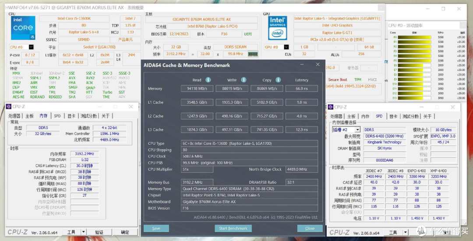
Task: Click the Memory Latency value 66.8 ns
Action: tap(302, 88)
